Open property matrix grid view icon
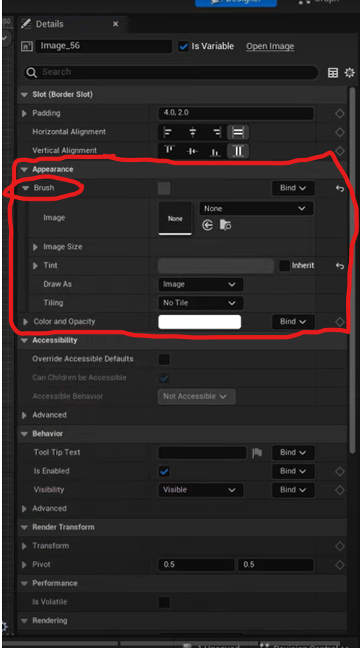This screenshot has width=360, height=648. 333,73
